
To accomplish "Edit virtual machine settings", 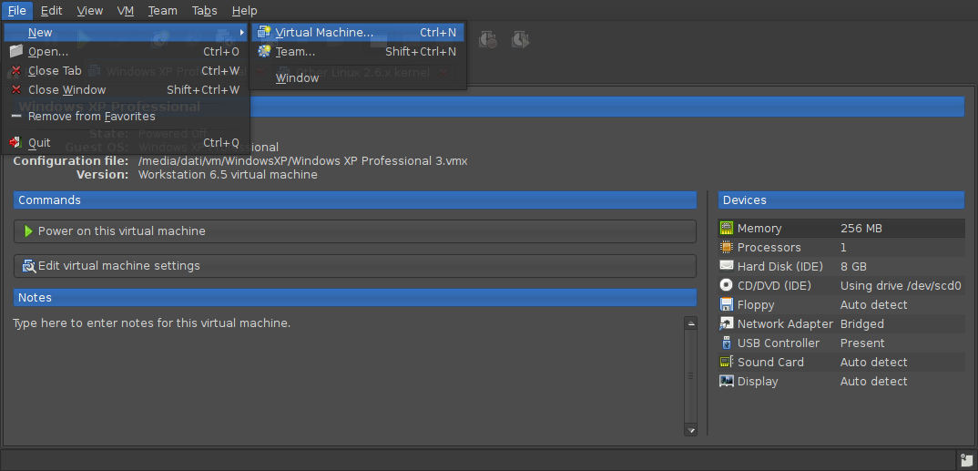I will [355, 266].
